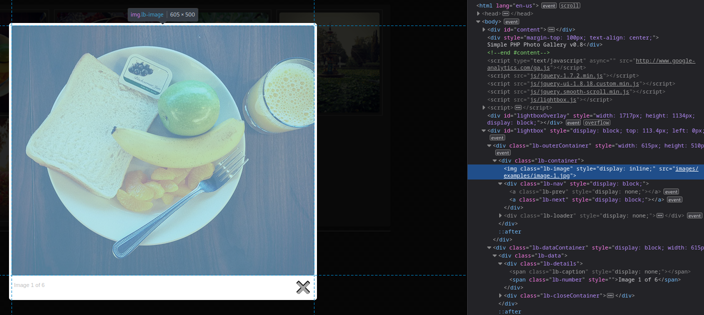The height and width of the screenshot is (315, 704).
Task: Expand the div id="content" node
Action: tap(484, 29)
